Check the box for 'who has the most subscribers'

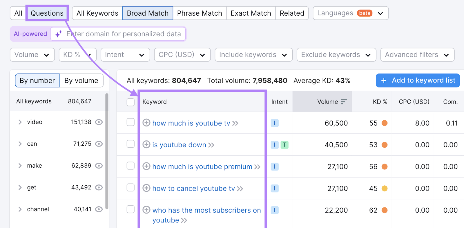tap(130, 209)
